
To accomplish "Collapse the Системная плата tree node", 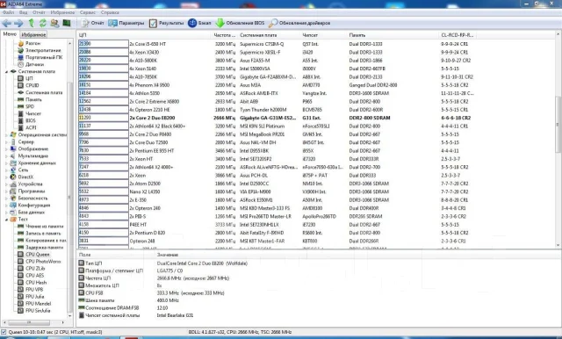I will pyautogui.click(x=6, y=72).
